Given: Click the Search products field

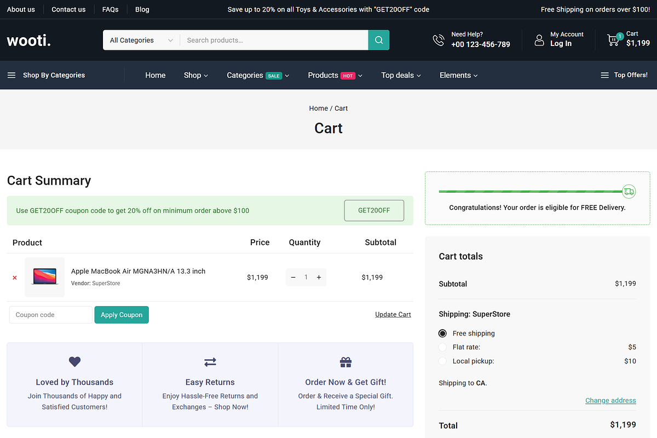Looking at the screenshot, I should pos(274,40).
